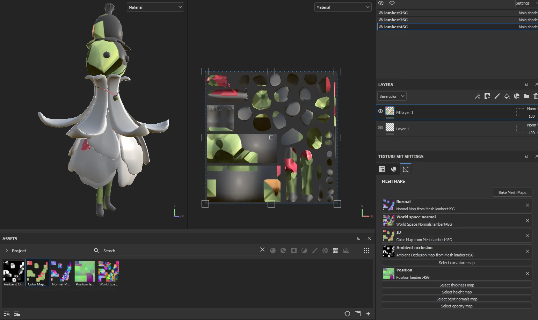The width and height of the screenshot is (538, 320).
Task: Click Select opacity map button
Action: click(457, 306)
